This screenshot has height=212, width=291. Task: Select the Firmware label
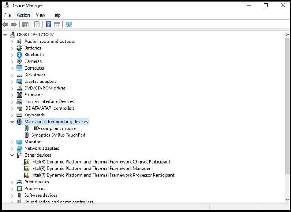click(33, 95)
